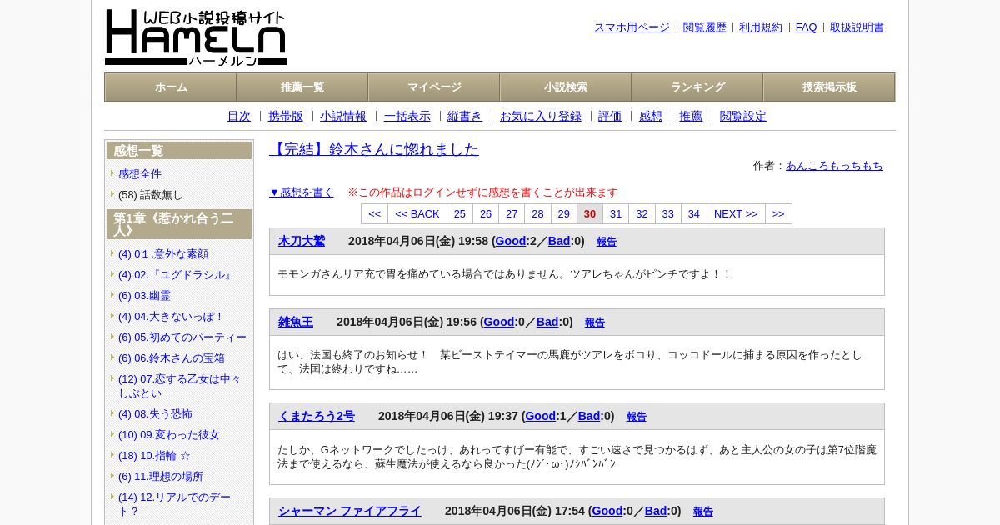Report 雑魚王's comment with 報告
This screenshot has width=1000, height=525.
(595, 322)
